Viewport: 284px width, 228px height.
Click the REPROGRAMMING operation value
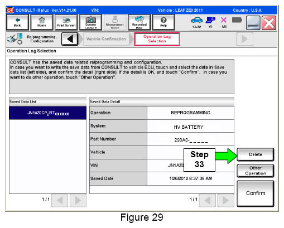pyautogui.click(x=190, y=113)
